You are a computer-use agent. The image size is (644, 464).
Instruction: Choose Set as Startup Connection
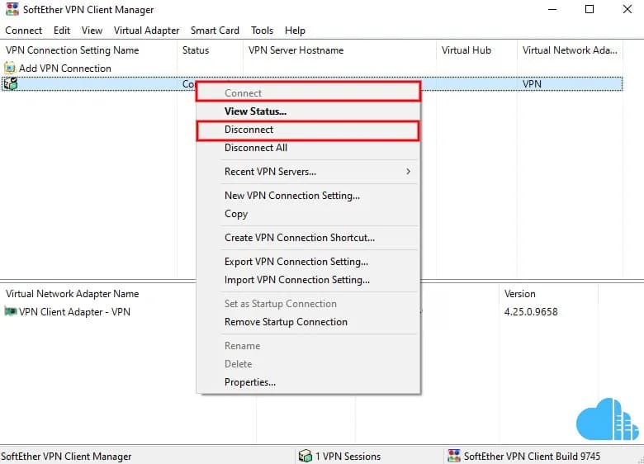click(309, 304)
